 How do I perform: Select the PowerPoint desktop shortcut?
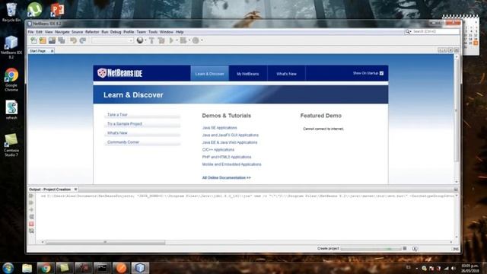[58, 10]
